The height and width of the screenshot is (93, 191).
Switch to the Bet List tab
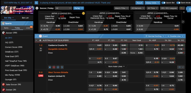(x=25, y=18)
